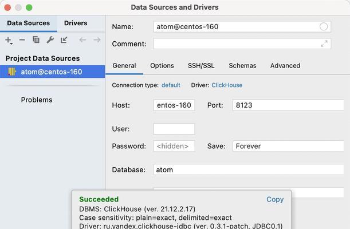Click DBMS: ClickHouse version line
This screenshot has height=229, width=350.
pyautogui.click(x=137, y=209)
